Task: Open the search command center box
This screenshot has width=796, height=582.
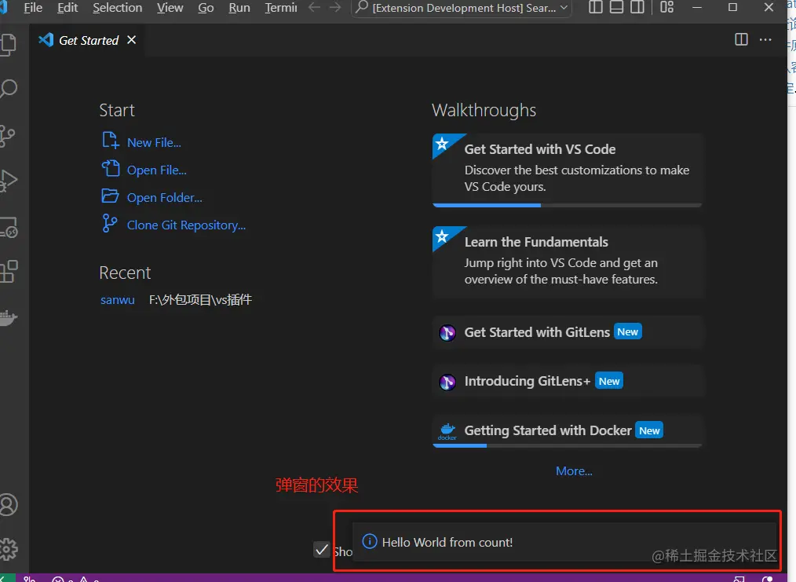Action: (462, 8)
